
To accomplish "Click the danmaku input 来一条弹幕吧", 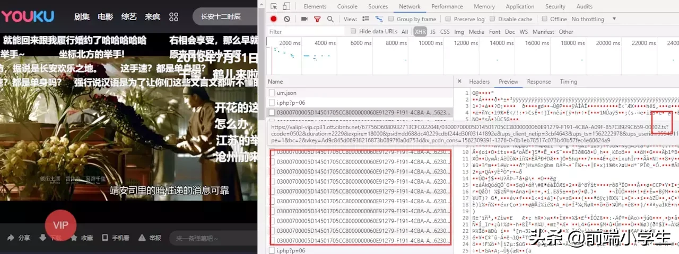I will (x=212, y=239).
